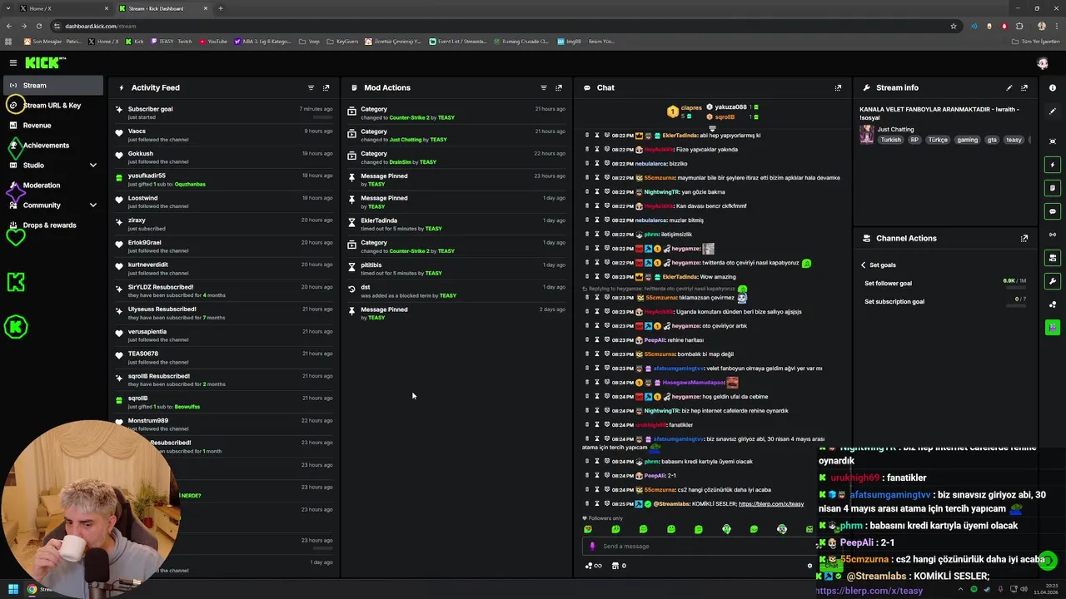Open the browser tab search dropdown
Image resolution: width=1066 pixels, height=599 pixels.
(x=8, y=8)
